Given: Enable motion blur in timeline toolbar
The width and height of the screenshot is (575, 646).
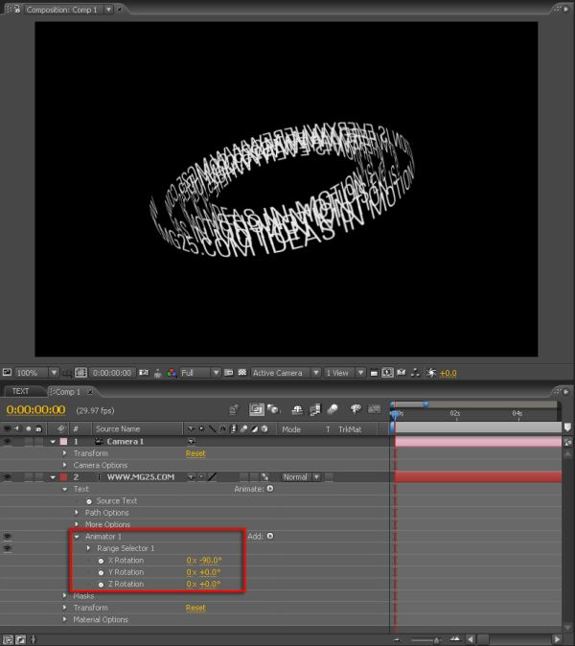Looking at the screenshot, I should (333, 409).
